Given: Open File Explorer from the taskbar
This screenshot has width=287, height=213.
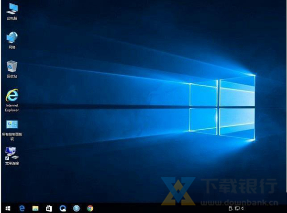Looking at the screenshot, I should 35,208.
